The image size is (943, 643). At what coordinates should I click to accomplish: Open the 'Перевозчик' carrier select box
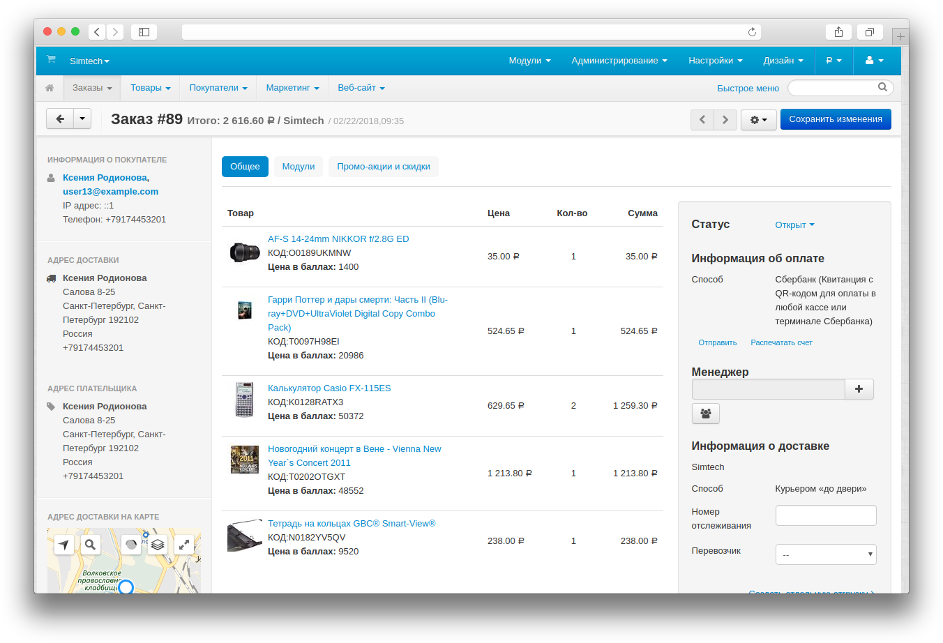[x=825, y=554]
